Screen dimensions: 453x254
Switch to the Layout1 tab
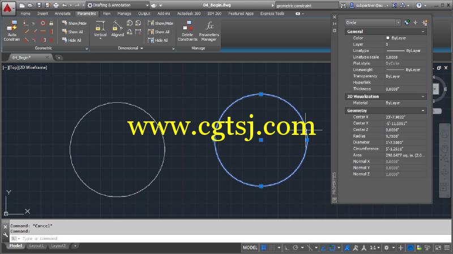click(x=36, y=246)
